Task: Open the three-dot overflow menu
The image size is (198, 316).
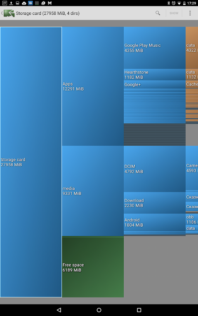Action: [x=190, y=13]
